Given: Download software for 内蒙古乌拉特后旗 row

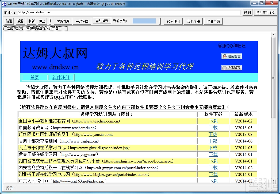Looking at the screenshot, I should (x=213, y=168).
